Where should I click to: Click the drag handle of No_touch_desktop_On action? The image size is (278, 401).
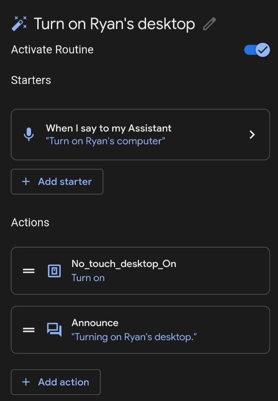point(29,271)
